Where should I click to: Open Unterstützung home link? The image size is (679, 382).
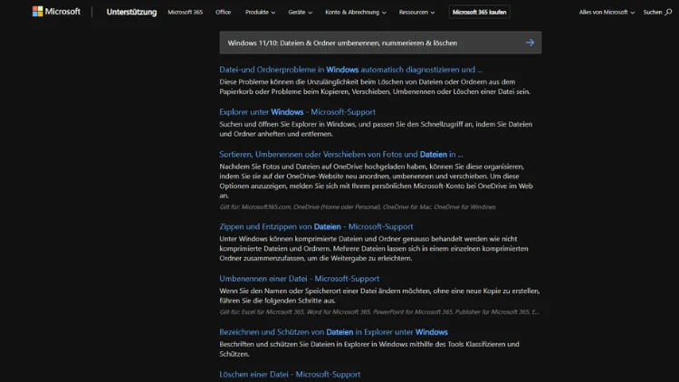[x=131, y=12]
